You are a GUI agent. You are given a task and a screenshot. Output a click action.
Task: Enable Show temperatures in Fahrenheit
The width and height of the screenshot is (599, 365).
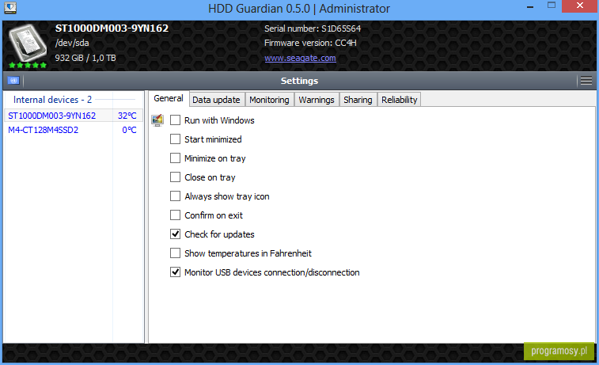click(x=175, y=253)
